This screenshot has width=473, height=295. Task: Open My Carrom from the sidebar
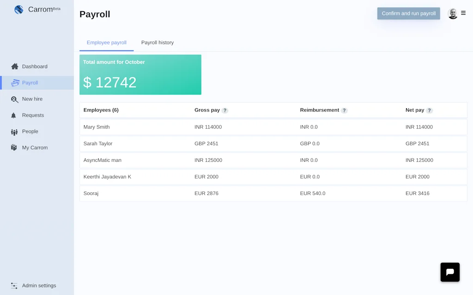click(x=35, y=147)
